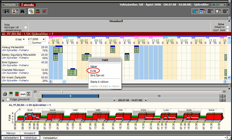Select Áslaug's 08-16 shift on 10.07
Image resolution: width=232 pixels, height=140 pixels.
pyautogui.click(x=113, y=50)
